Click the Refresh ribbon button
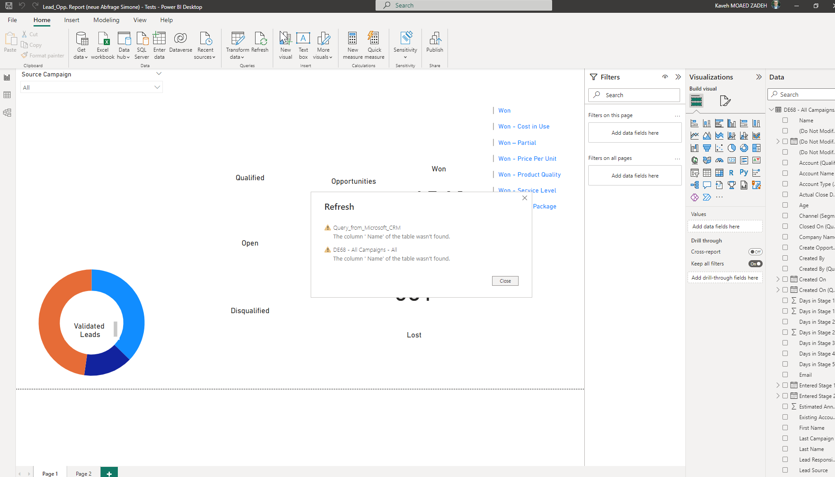The height and width of the screenshot is (477, 835). pyautogui.click(x=260, y=42)
